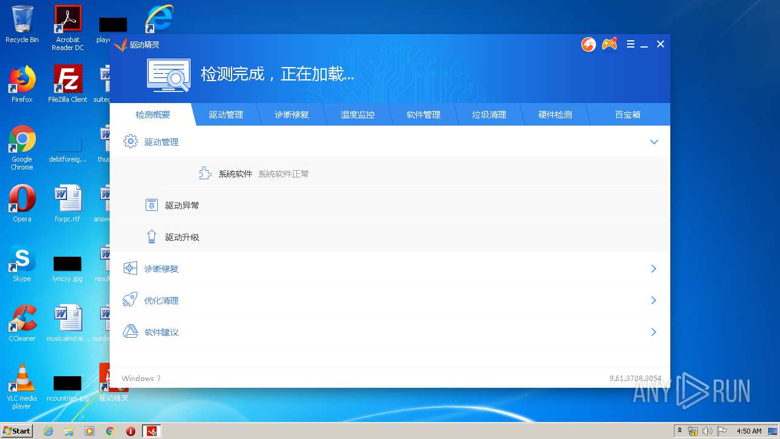Open the game controller icon in title bar
This screenshot has width=780, height=439.
point(609,45)
